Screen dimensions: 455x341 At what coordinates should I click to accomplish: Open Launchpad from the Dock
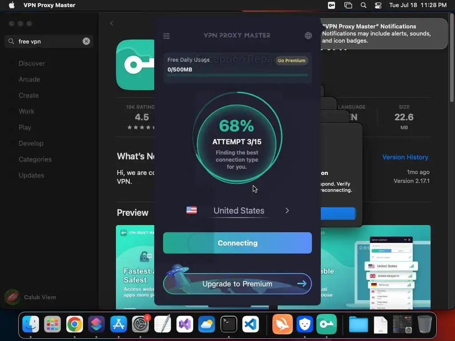52,324
